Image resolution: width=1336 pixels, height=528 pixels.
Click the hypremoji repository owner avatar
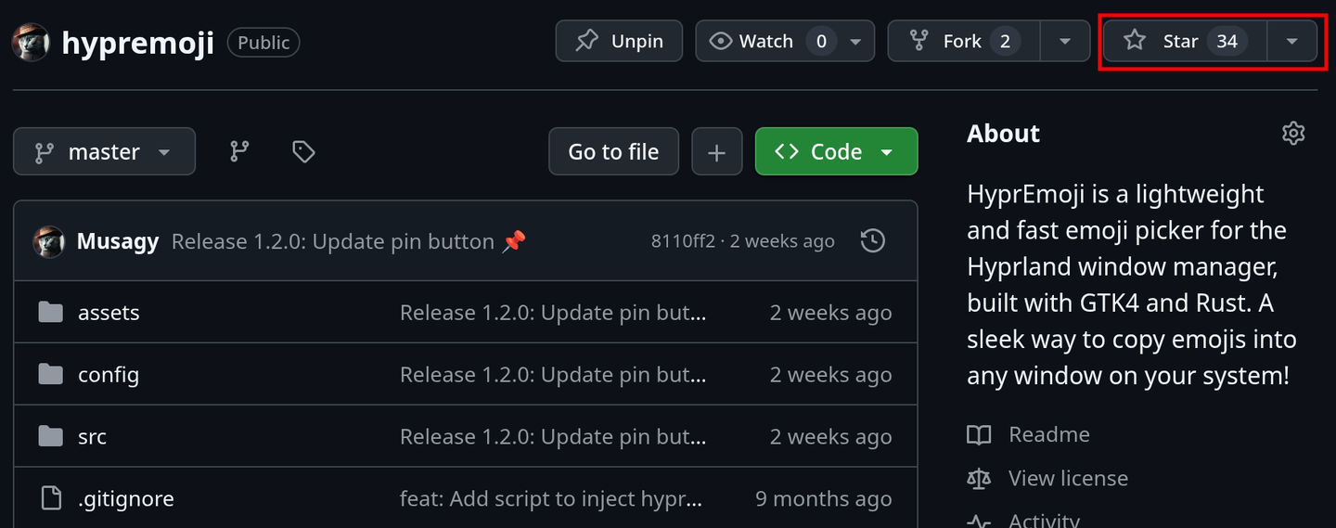click(x=31, y=42)
